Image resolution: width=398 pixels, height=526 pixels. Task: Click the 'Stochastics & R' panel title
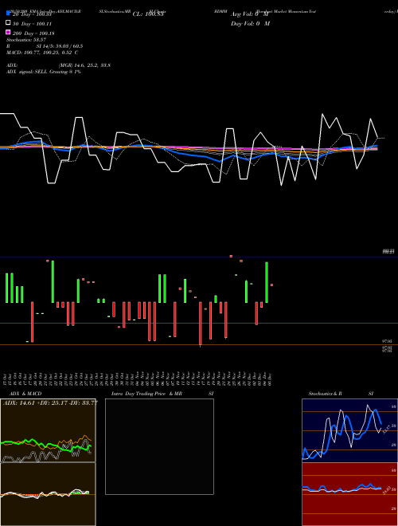pos(325,394)
